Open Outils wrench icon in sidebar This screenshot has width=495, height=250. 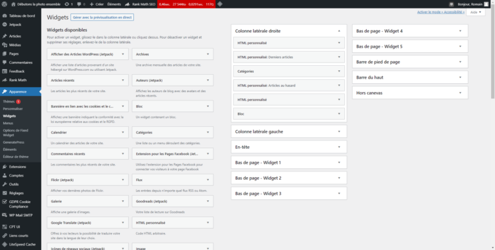pos(5,184)
